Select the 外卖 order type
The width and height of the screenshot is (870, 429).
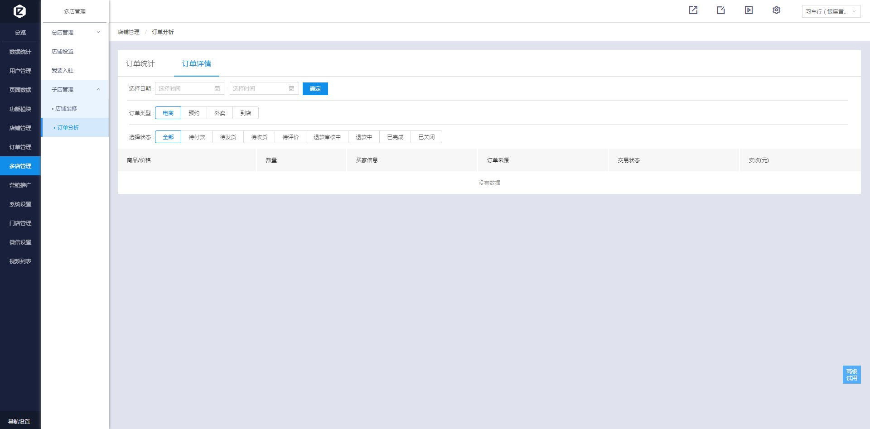pos(220,113)
